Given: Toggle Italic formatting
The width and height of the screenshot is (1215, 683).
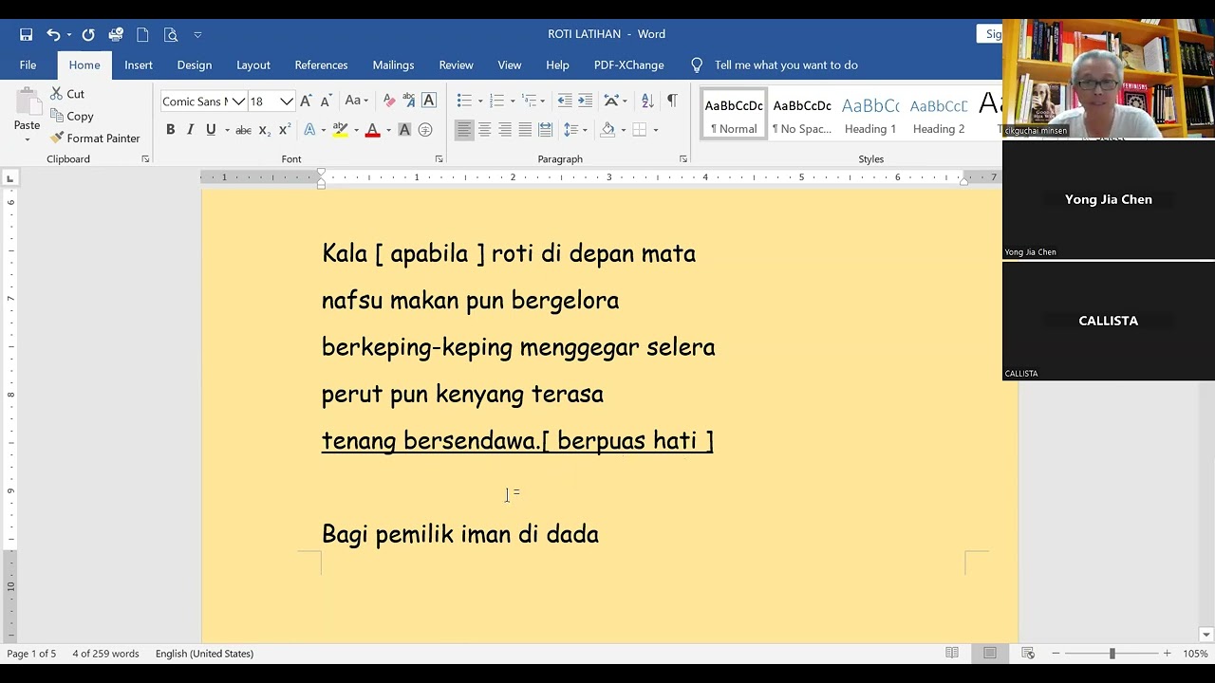Looking at the screenshot, I should click(190, 130).
